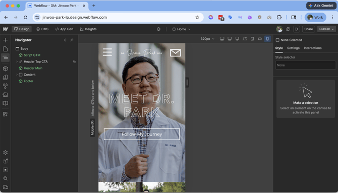
Task: Click the Ask Gemini button
Action: click(x=321, y=6)
